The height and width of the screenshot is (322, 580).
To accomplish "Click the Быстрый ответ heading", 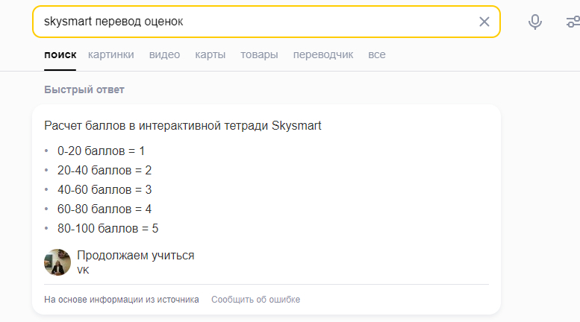I will 84,90.
